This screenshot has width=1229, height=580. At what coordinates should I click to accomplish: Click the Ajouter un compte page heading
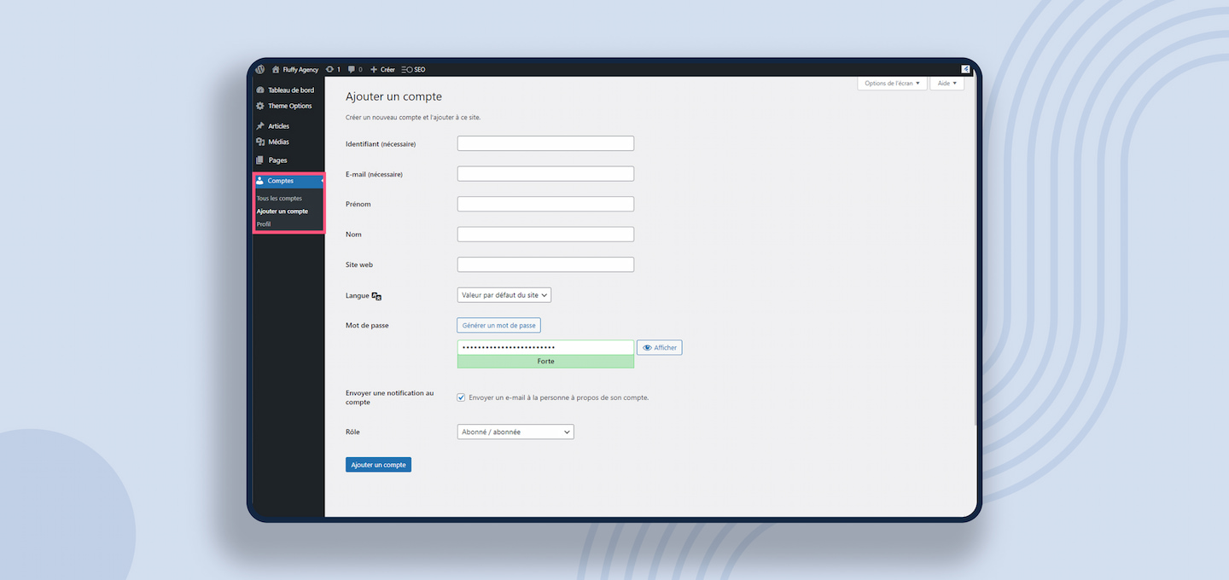coord(393,97)
